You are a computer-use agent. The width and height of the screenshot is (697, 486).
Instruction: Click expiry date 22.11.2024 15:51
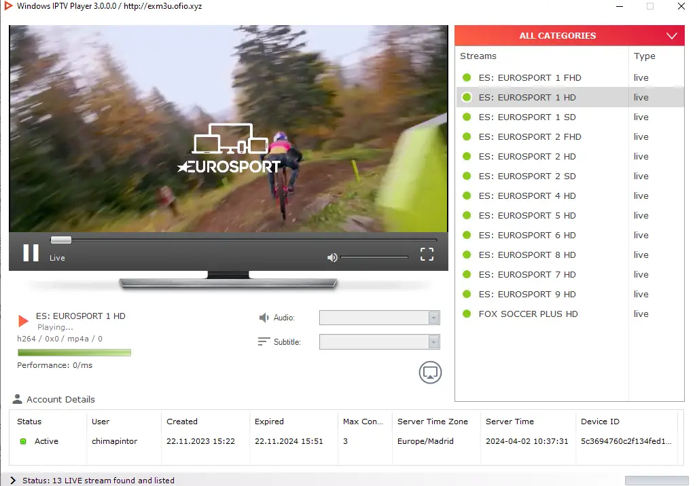click(289, 441)
